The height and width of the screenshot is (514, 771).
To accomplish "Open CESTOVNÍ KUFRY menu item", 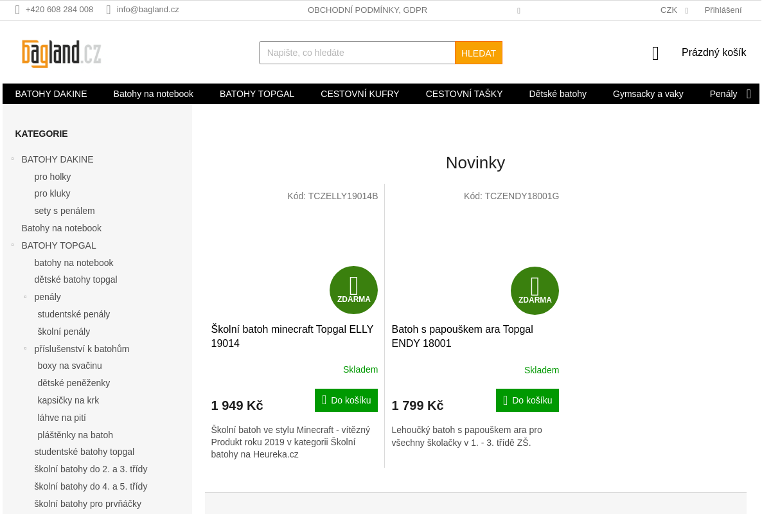I will pyautogui.click(x=360, y=94).
